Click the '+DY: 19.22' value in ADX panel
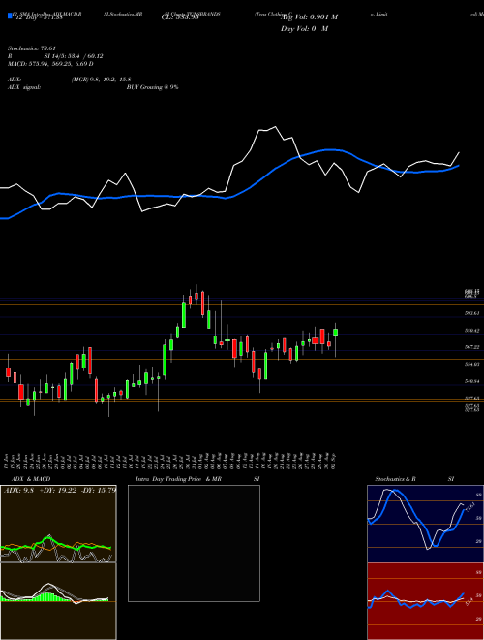 59,490
